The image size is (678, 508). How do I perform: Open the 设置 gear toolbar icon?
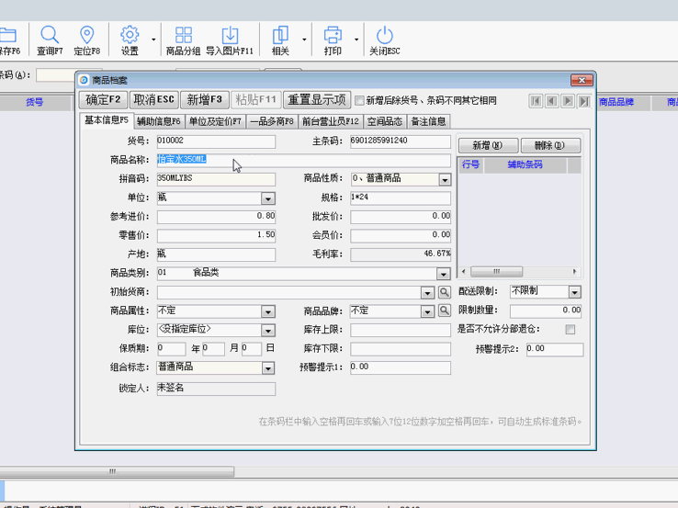tap(130, 35)
